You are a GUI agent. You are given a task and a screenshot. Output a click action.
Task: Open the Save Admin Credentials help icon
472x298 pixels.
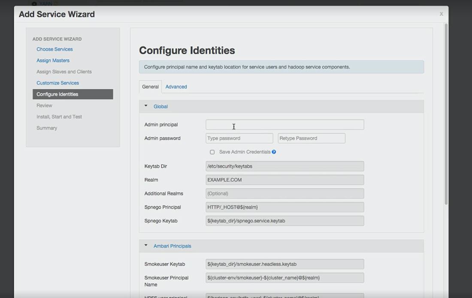click(x=274, y=152)
